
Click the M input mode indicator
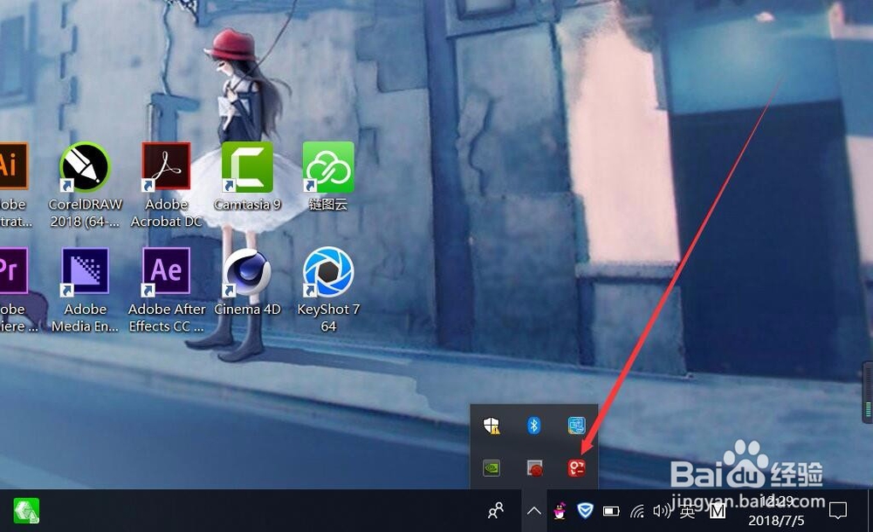click(x=718, y=511)
